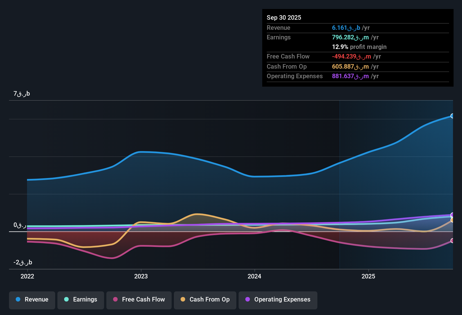The width and height of the screenshot is (462, 315).
Task: Select the Free Cash Flow endpoint marker
Action: (x=452, y=240)
